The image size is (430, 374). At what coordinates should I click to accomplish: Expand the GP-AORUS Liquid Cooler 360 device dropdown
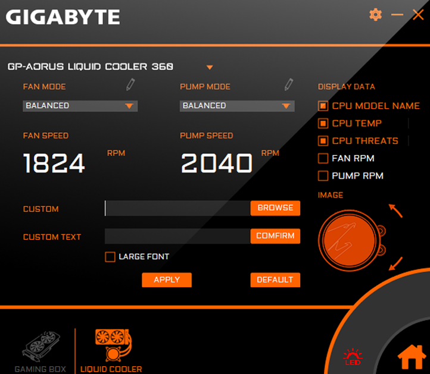coord(210,67)
